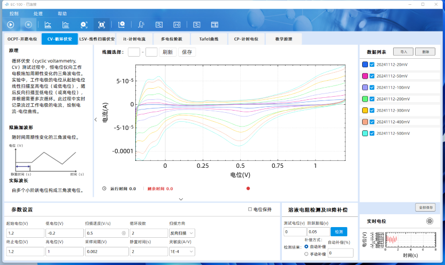445x265 pixels.
Task: Click the 导入 button in data list
Action: pos(403,52)
